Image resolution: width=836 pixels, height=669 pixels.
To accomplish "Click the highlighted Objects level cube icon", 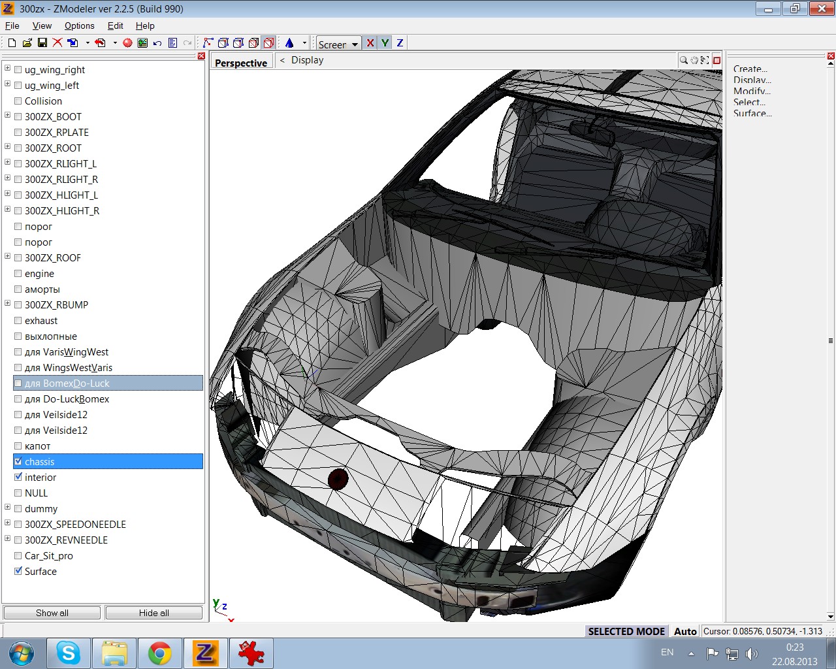I will click(x=268, y=43).
